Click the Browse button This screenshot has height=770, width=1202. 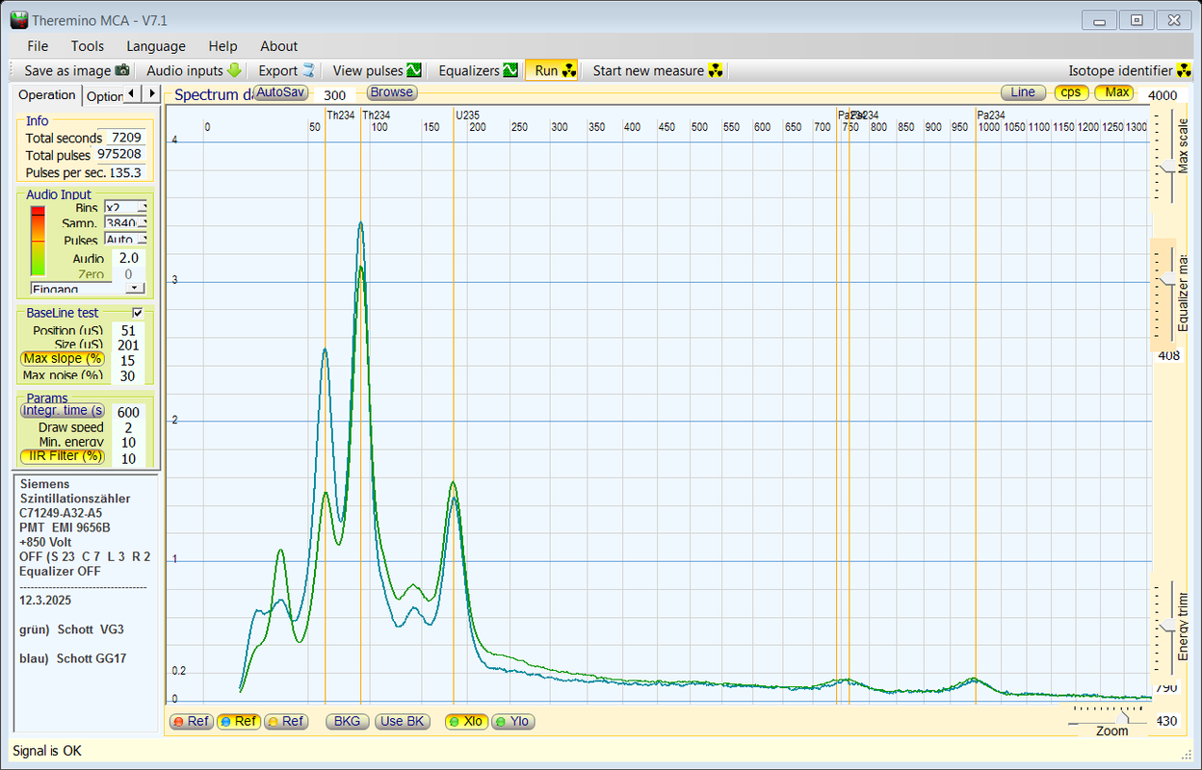391,92
